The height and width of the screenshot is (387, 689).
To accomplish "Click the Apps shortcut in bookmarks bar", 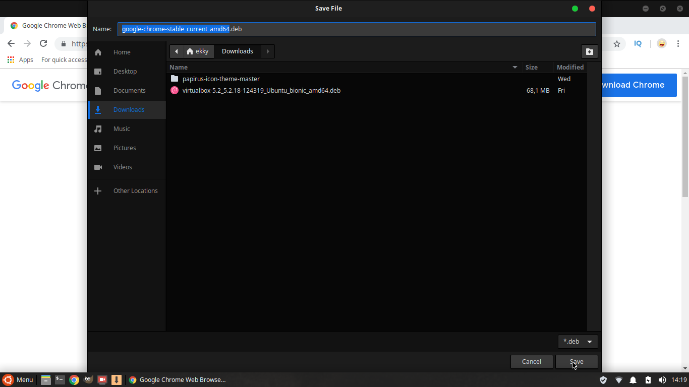I will point(20,59).
